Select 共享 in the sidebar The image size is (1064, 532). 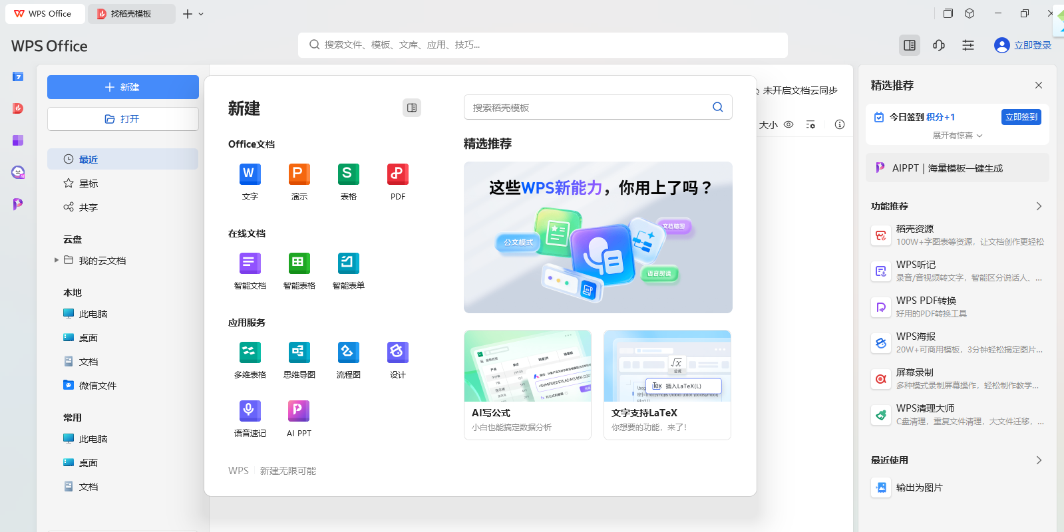122,207
